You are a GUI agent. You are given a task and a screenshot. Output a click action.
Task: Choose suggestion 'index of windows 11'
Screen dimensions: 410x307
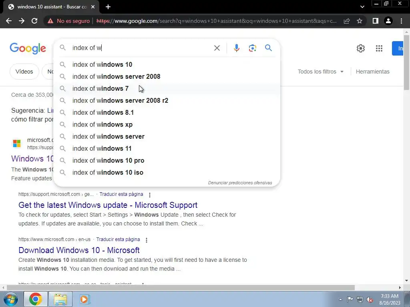(167, 149)
